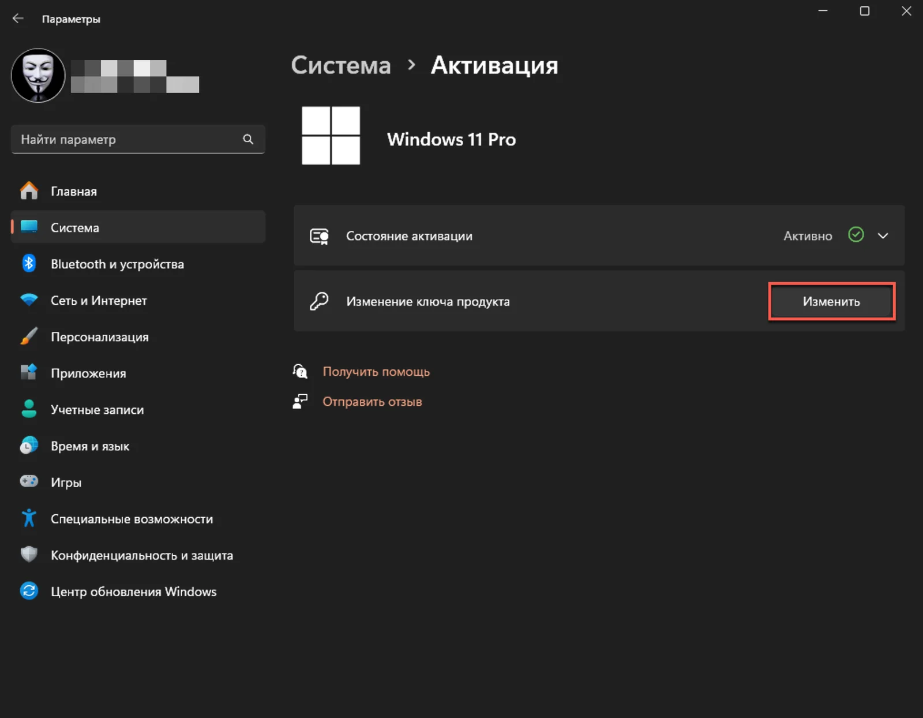Select the Система menu item
This screenshot has width=923, height=718.
click(138, 227)
